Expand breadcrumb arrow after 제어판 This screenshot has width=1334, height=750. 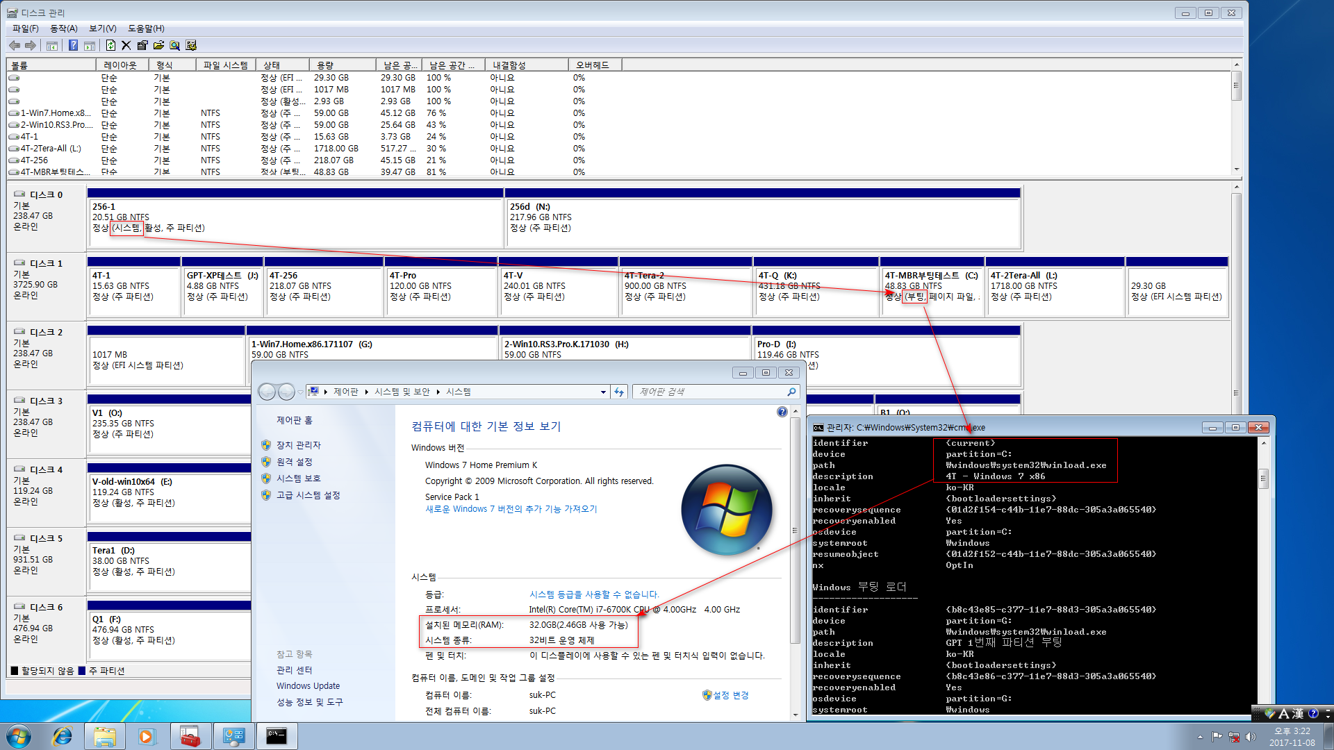coord(366,392)
